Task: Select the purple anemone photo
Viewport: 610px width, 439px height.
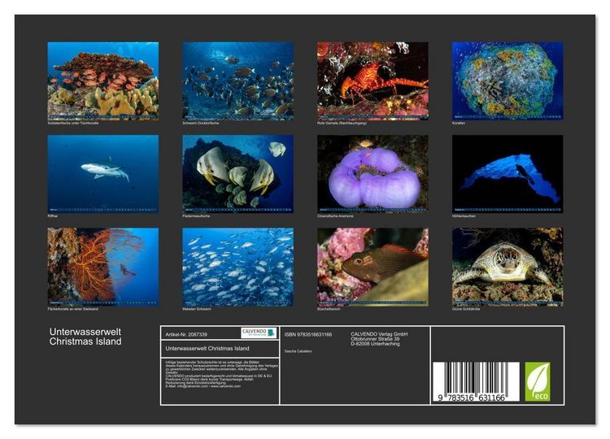Action: tap(373, 174)
